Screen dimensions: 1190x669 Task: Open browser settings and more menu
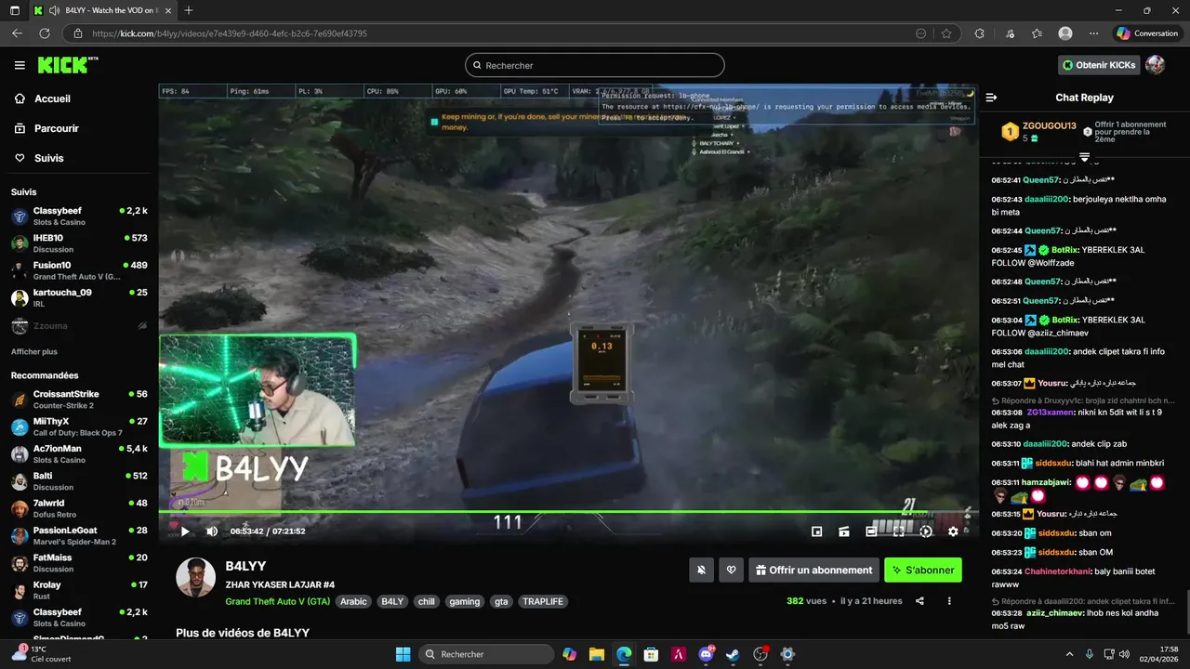coord(1093,33)
